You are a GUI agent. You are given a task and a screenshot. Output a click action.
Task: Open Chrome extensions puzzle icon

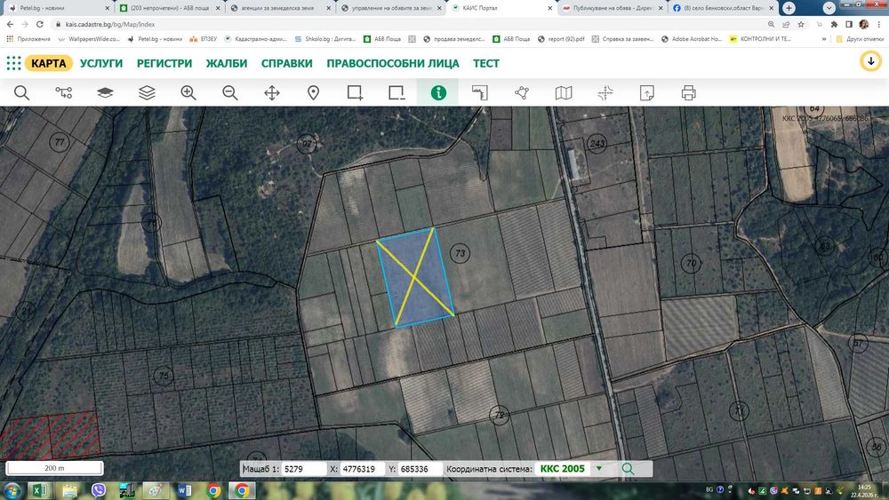[x=834, y=24]
